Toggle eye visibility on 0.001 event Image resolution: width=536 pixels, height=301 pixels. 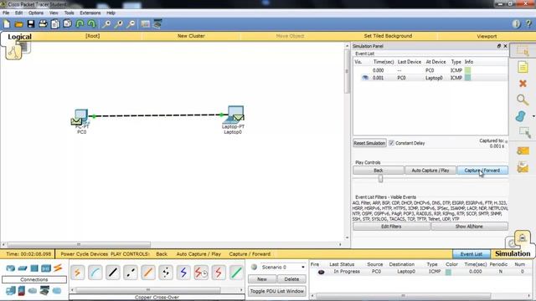point(365,78)
